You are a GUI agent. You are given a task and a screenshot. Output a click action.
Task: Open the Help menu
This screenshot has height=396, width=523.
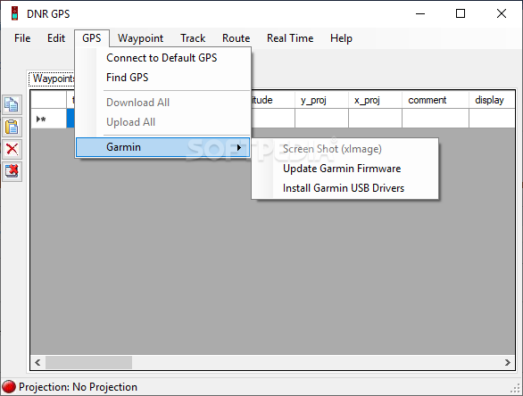pyautogui.click(x=341, y=38)
